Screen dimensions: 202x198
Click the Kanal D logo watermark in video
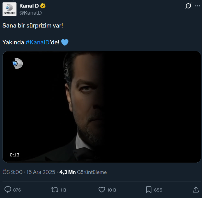point(17,64)
